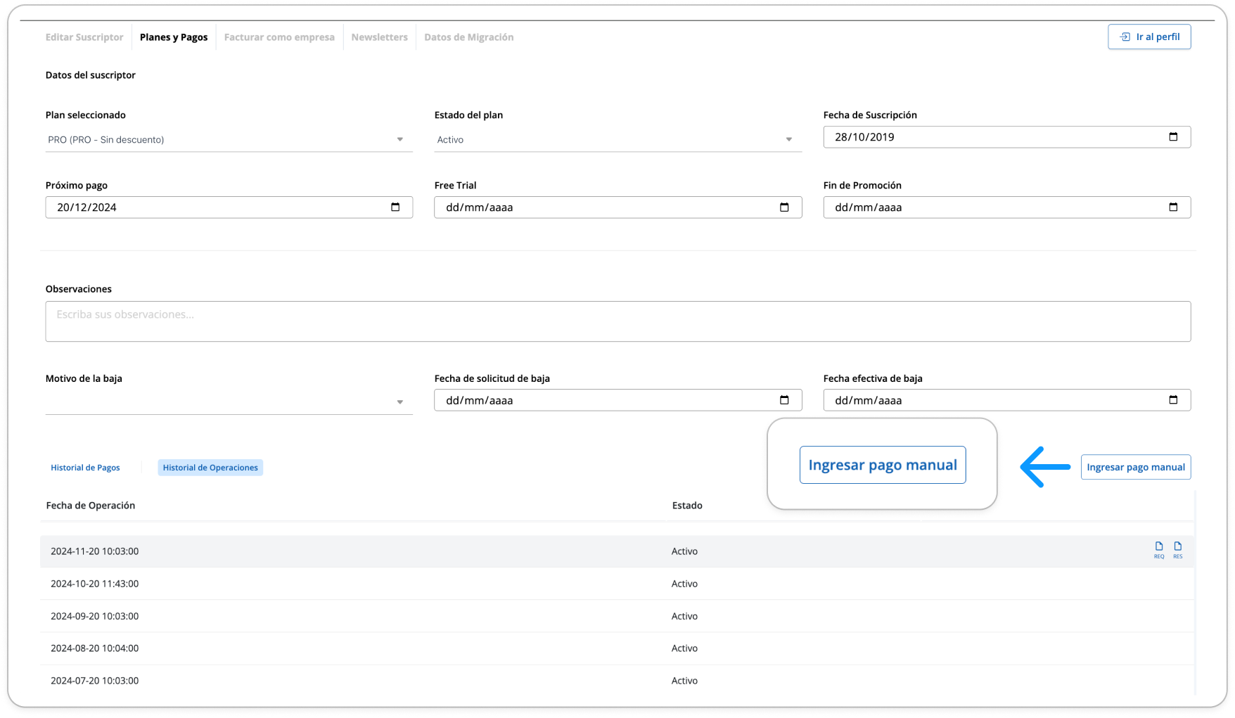This screenshot has height=718, width=1235.
Task: Click calendar icon in Fecha de solicitud de baja
Action: point(784,400)
